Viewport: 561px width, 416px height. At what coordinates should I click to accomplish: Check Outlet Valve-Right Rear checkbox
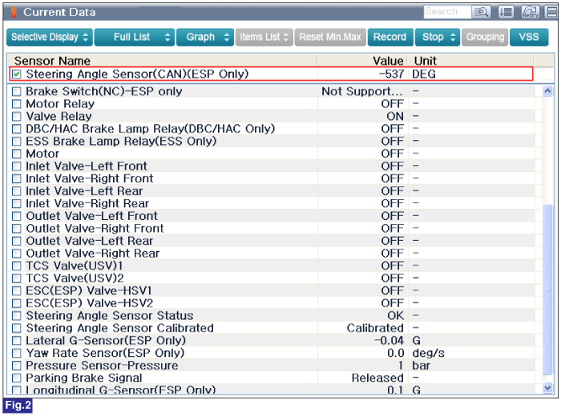tap(17, 254)
